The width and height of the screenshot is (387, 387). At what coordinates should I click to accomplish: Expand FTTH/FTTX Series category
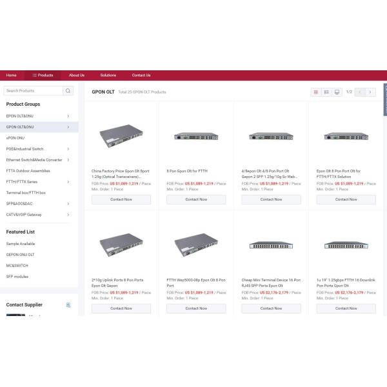pyautogui.click(x=68, y=182)
